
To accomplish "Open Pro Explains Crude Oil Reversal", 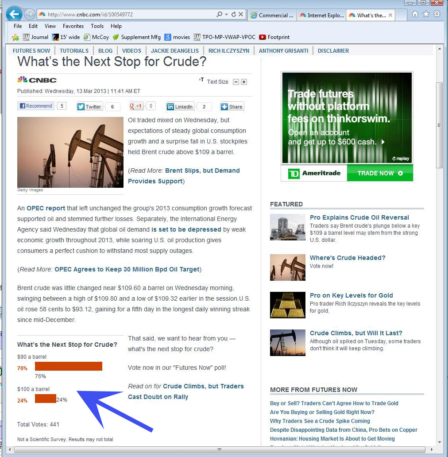I will click(359, 217).
